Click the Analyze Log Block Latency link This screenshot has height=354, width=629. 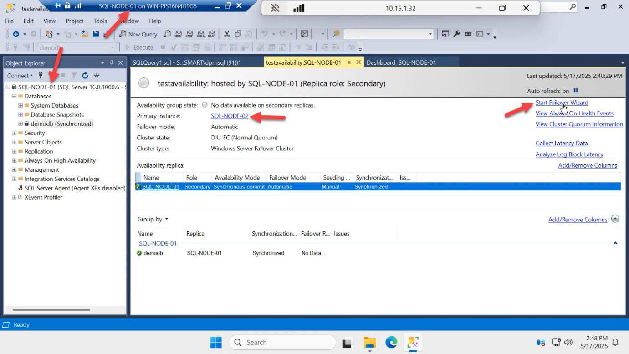pos(569,154)
